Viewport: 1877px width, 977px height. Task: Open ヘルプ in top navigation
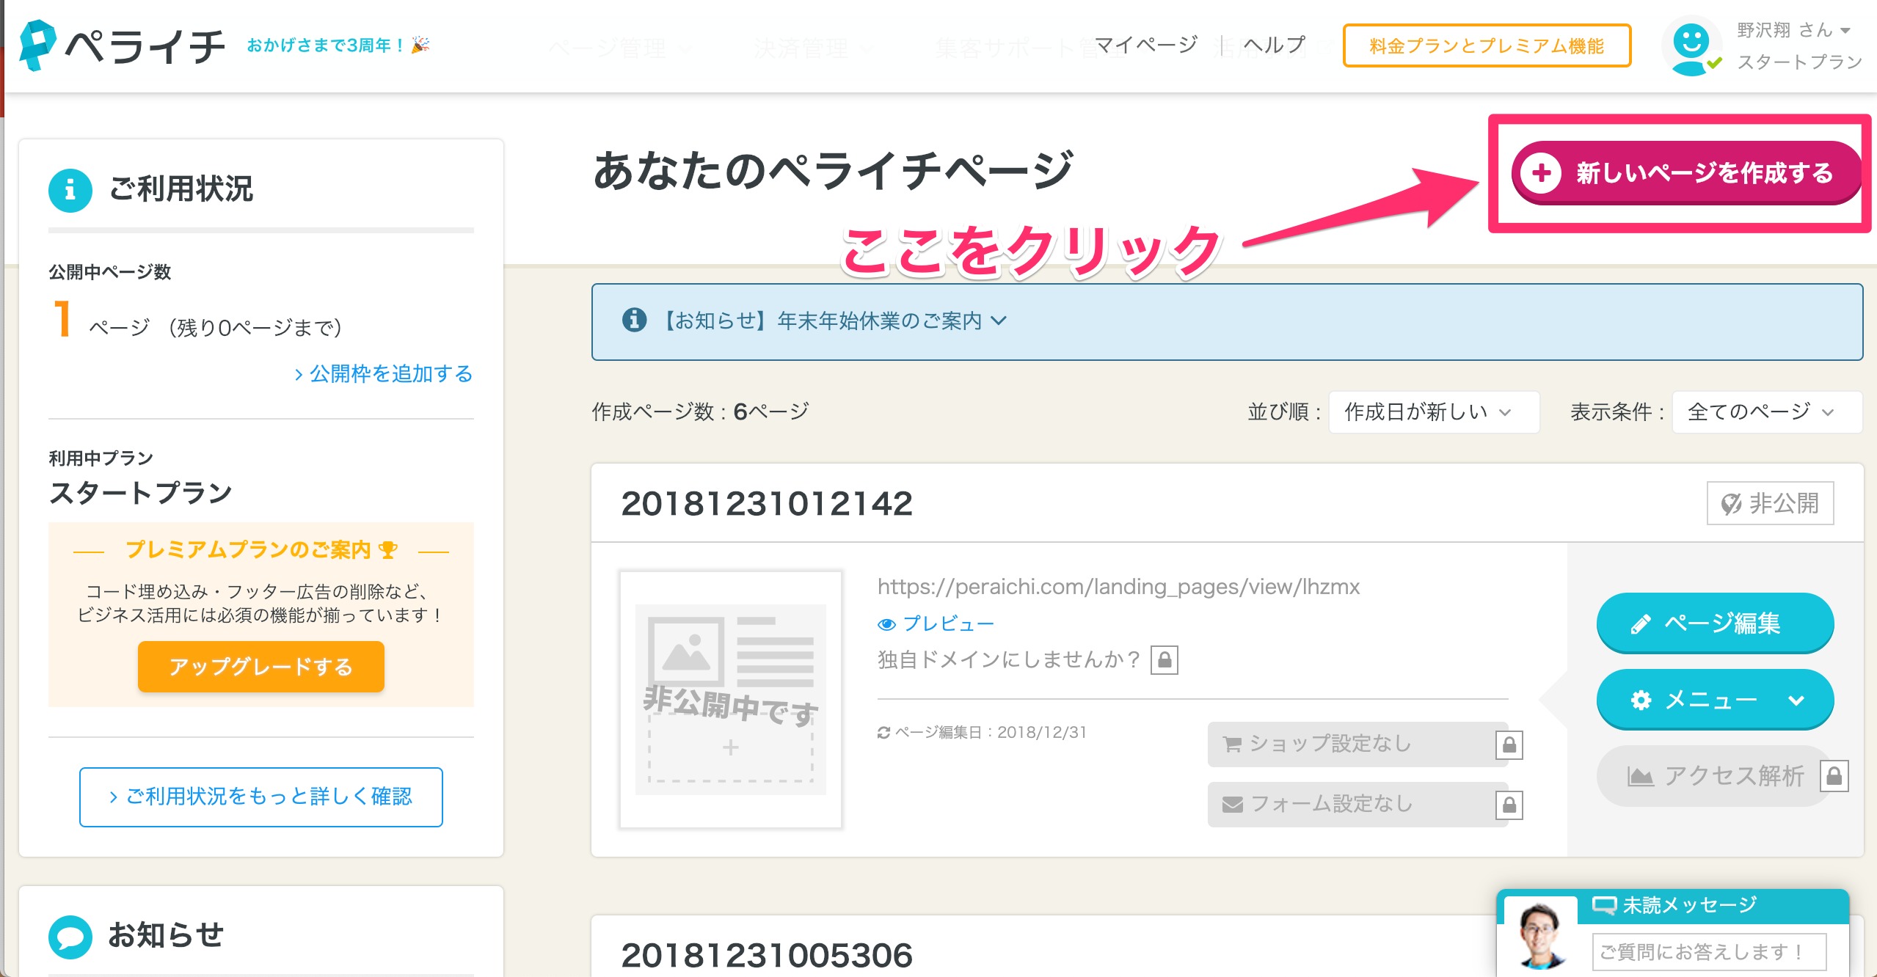[x=1275, y=45]
